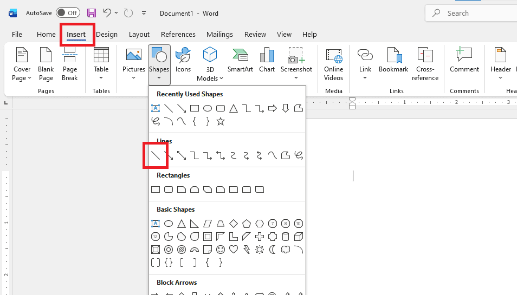Select the Sun shape

click(x=260, y=250)
